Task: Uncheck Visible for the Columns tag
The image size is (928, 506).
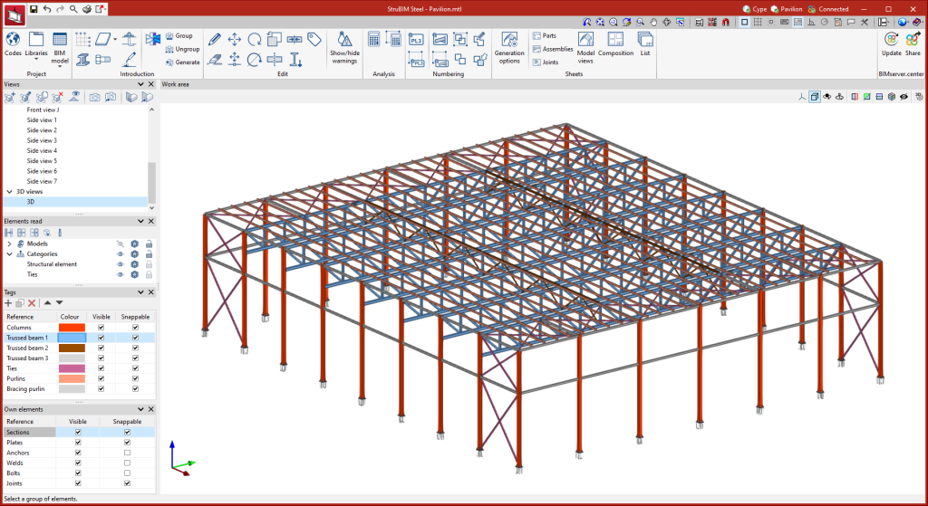Action: tap(101, 327)
